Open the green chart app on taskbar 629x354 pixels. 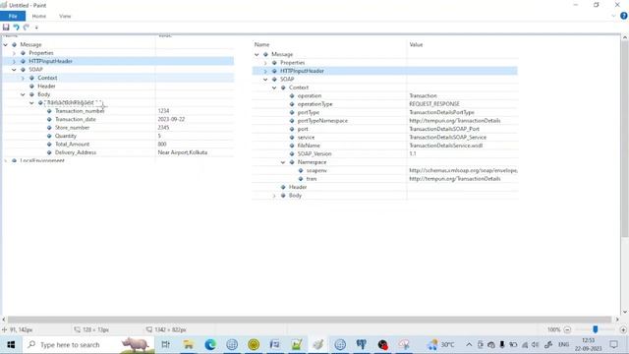point(297,344)
